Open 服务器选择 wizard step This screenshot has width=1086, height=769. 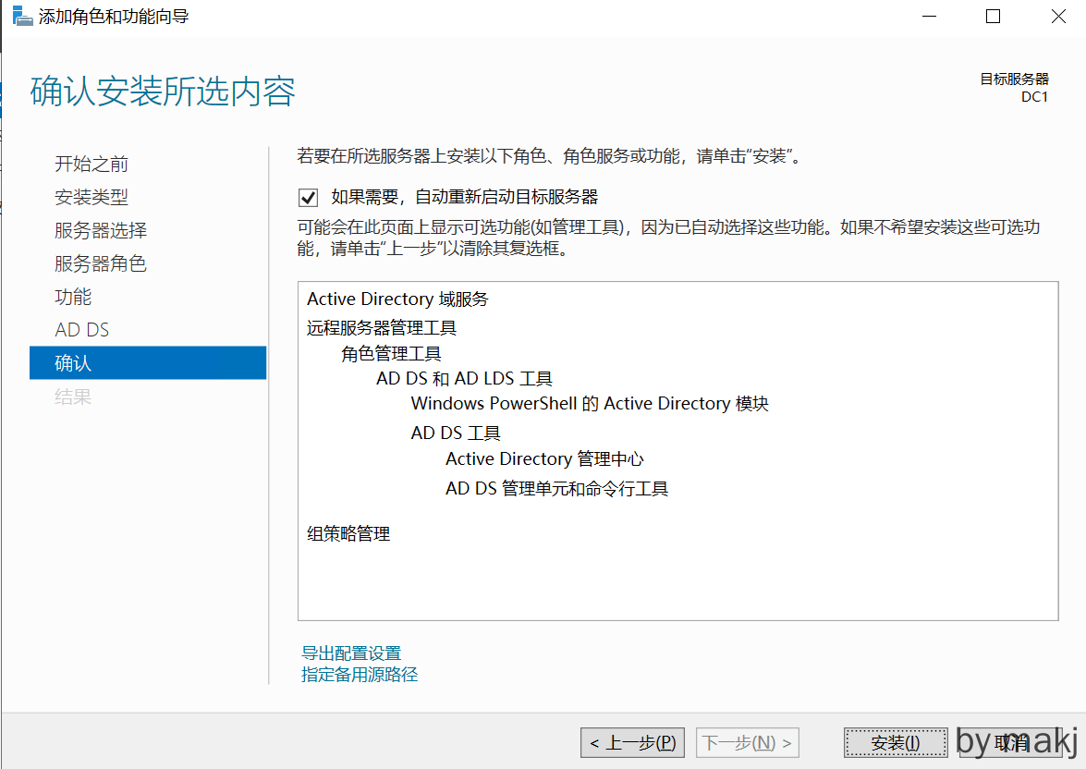coord(101,230)
